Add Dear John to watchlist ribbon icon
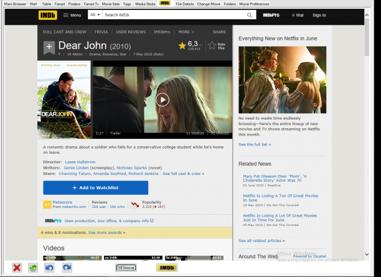 pos(49,47)
